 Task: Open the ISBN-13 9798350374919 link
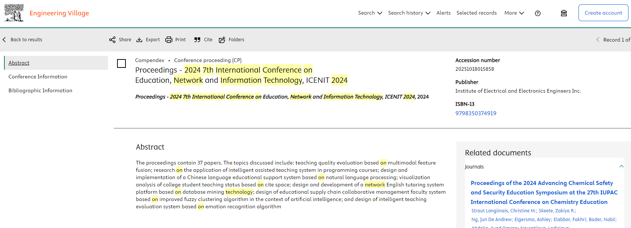[476, 113]
